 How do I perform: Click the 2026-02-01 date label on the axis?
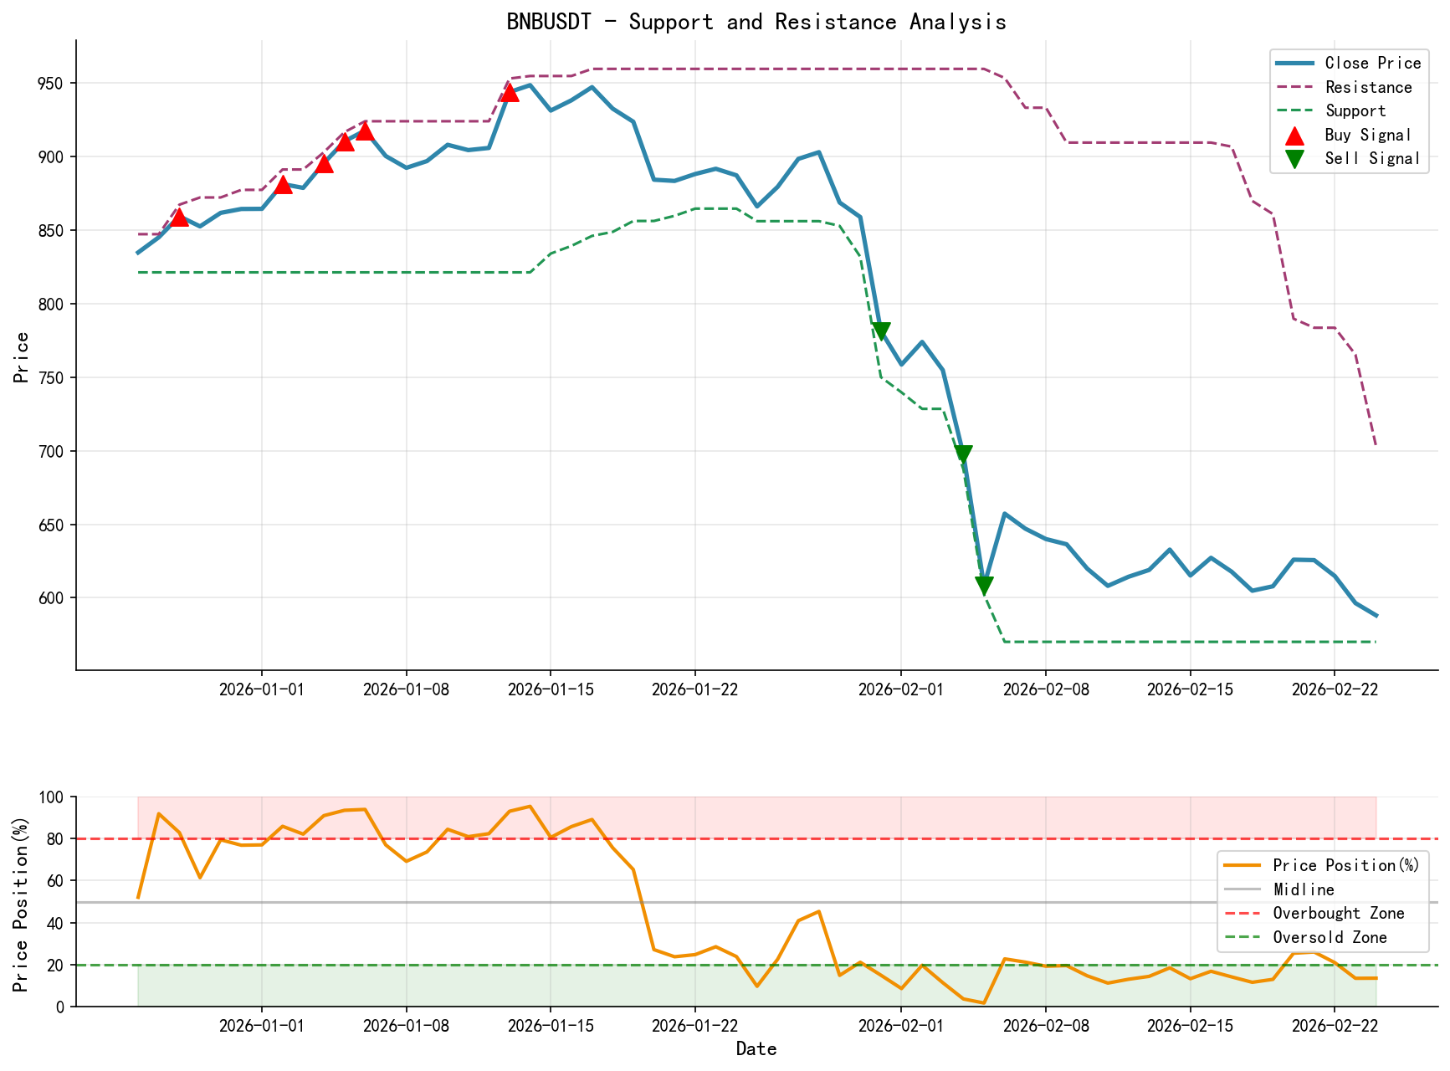point(899,689)
